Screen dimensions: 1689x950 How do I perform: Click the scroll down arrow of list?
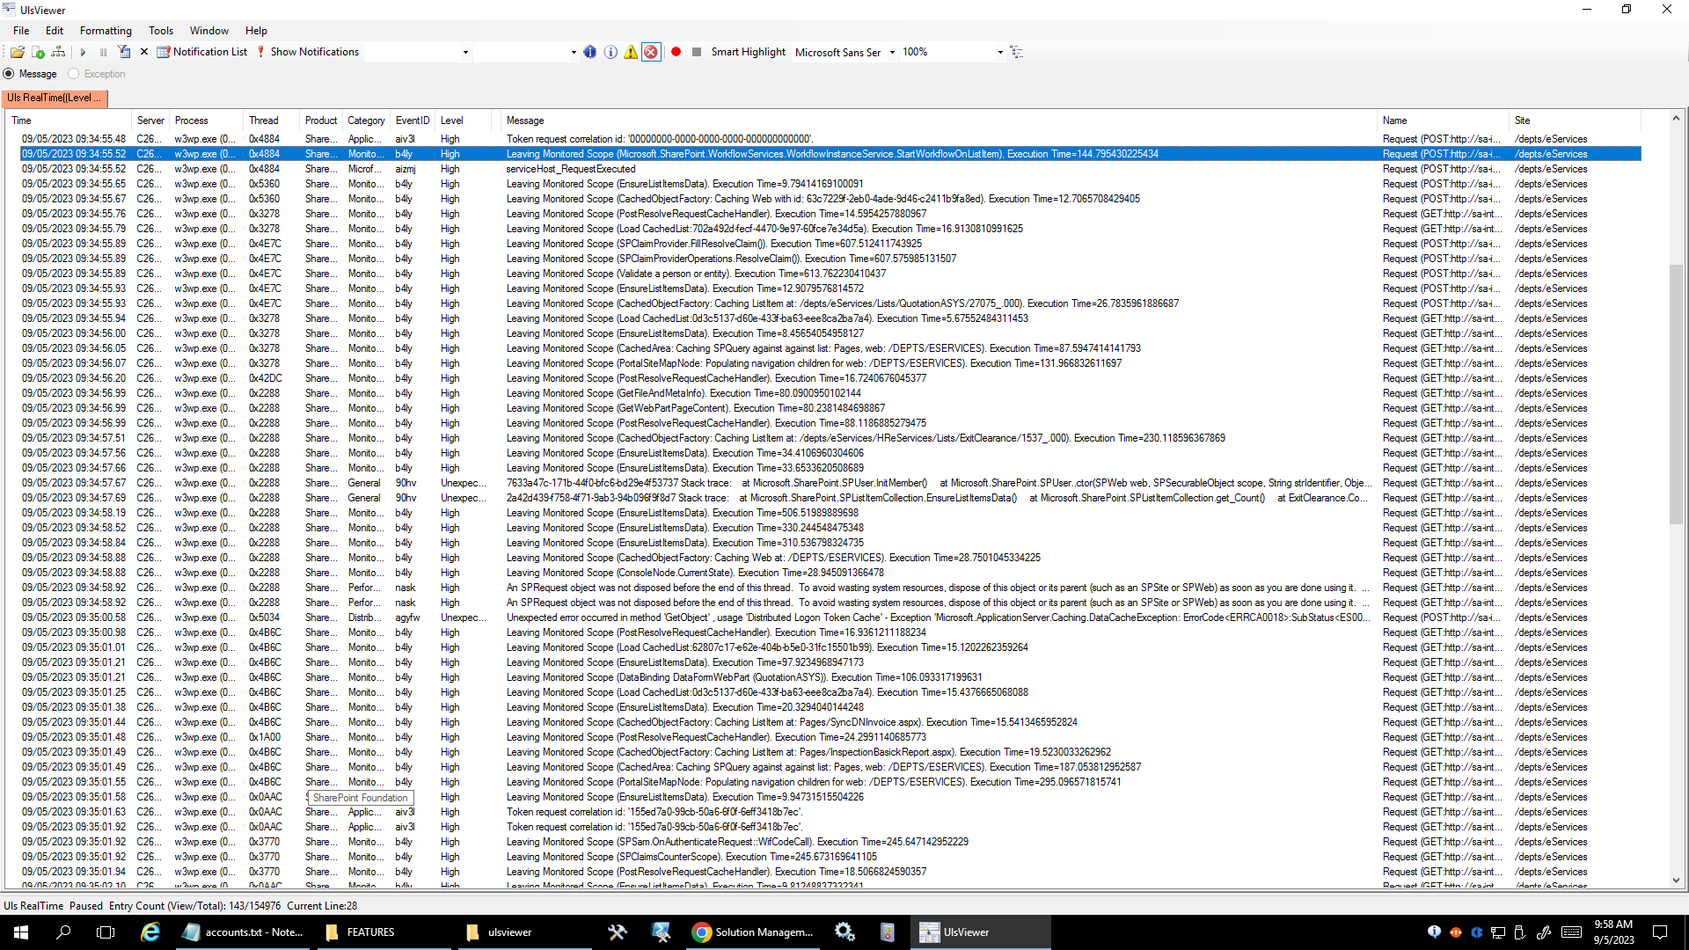click(x=1676, y=880)
